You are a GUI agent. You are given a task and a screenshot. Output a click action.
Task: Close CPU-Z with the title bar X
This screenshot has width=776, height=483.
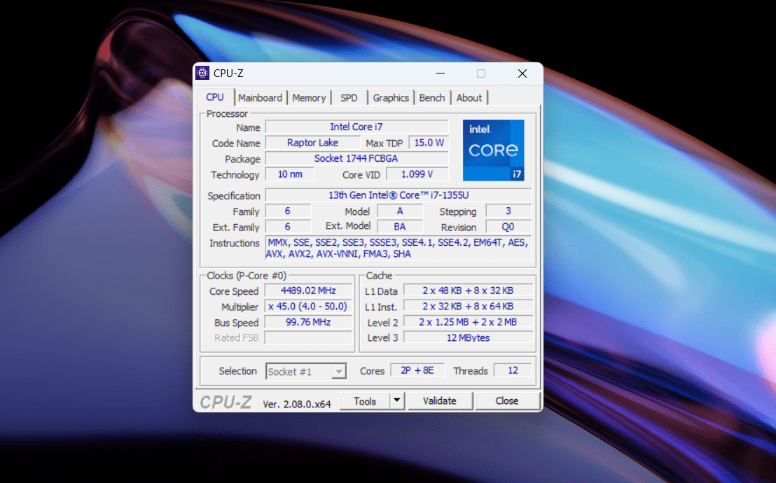click(522, 73)
